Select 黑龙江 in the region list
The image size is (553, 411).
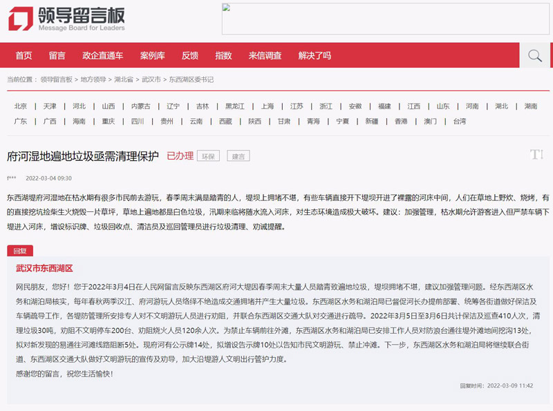point(234,106)
